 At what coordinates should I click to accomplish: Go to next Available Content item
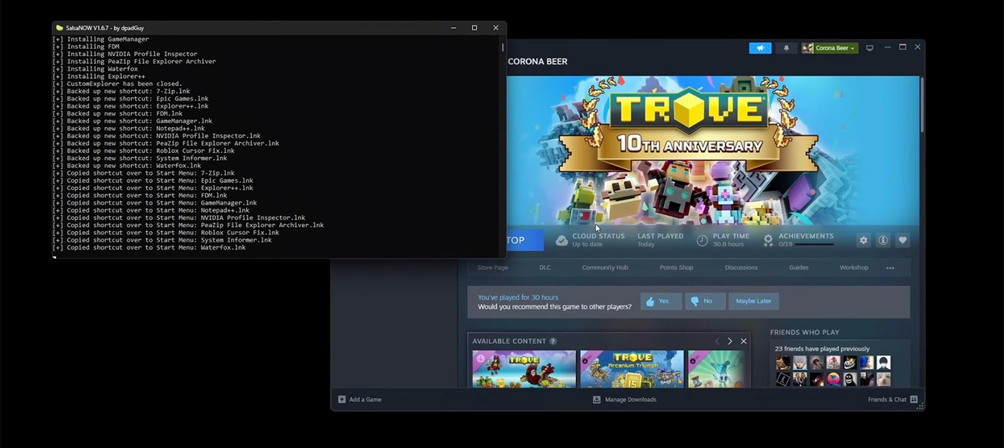(x=730, y=341)
